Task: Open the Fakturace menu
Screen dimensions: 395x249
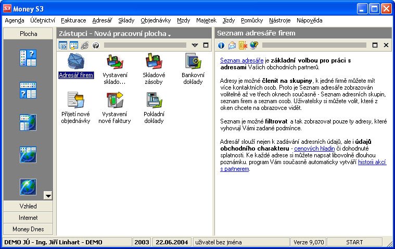Action: tap(73, 20)
